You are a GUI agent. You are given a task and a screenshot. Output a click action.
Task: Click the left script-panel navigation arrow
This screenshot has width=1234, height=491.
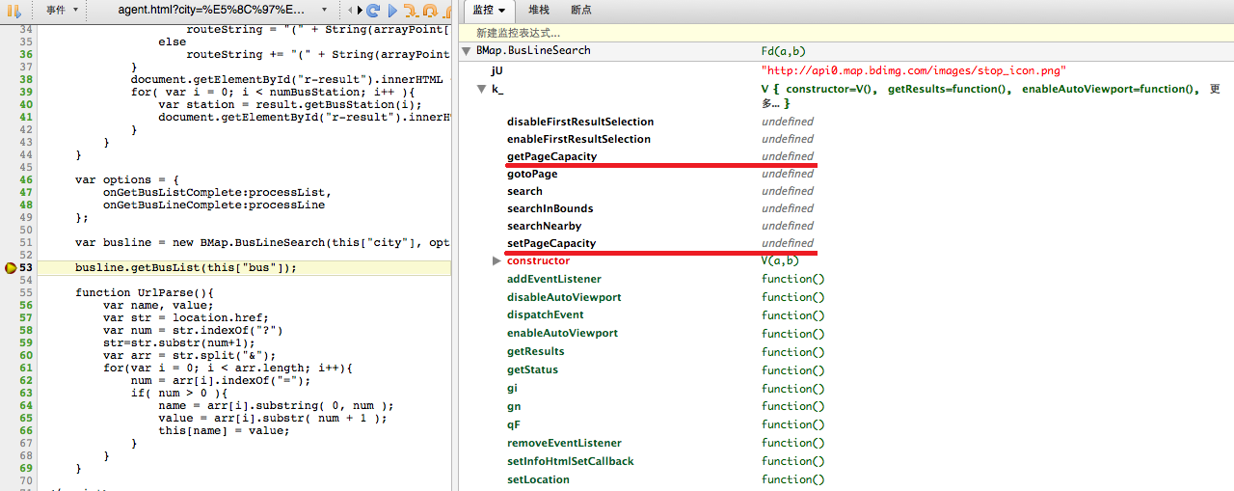coord(349,11)
